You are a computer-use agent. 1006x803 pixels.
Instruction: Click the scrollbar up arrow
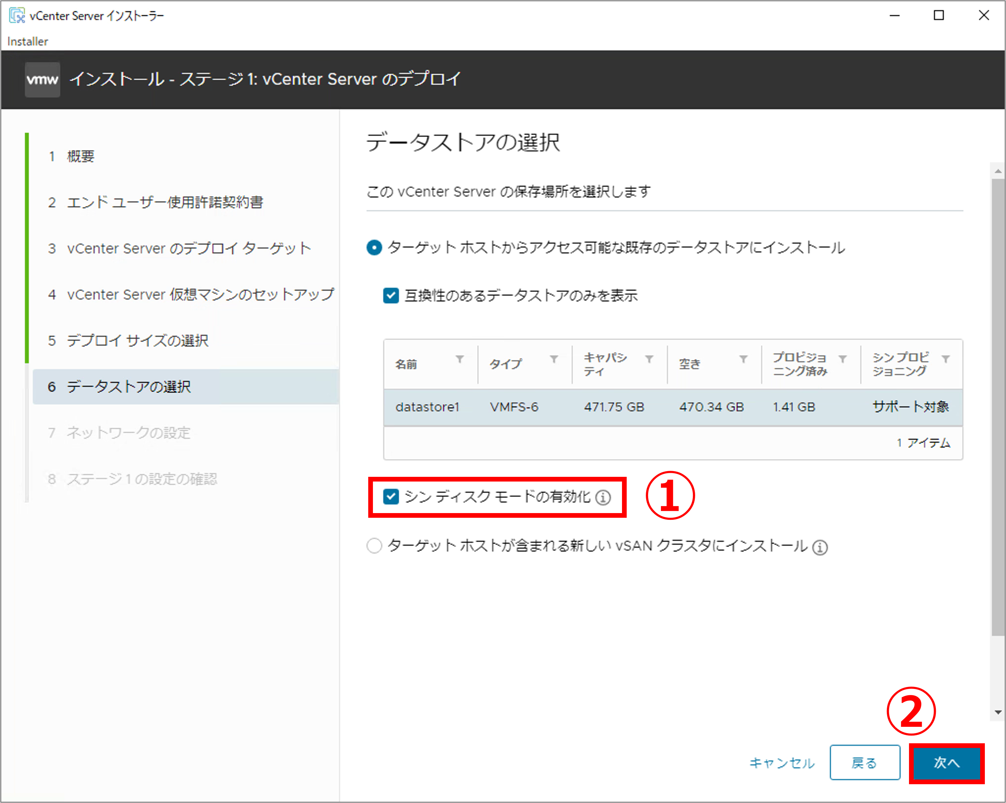click(998, 171)
